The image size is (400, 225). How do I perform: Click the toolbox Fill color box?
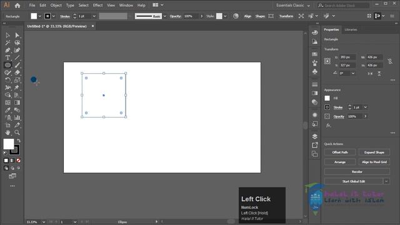click(8, 144)
